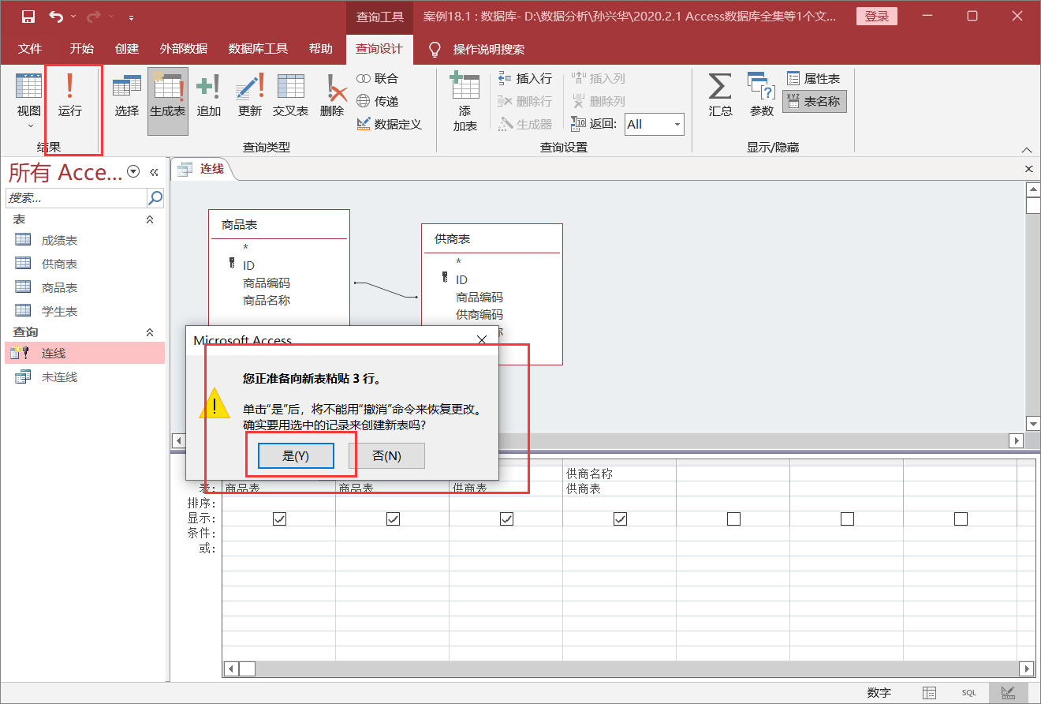Viewport: 1041px width, 704px height.
Task: Click Insert Rows (插入行)
Action: [x=525, y=78]
